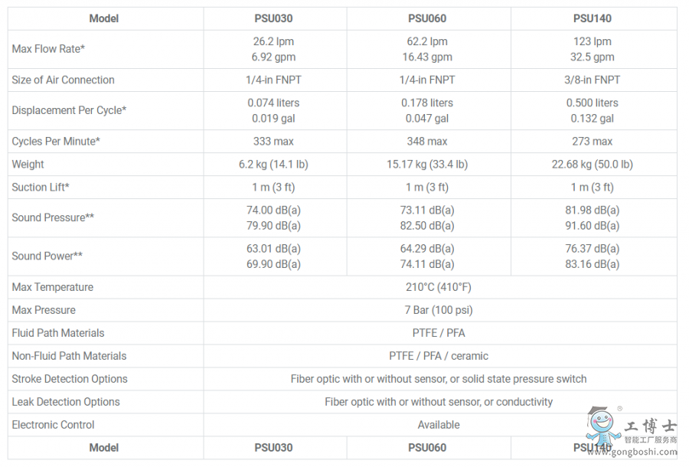The height and width of the screenshot is (467, 689).
Task: Select the PSU140 column header at top
Action: pyautogui.click(x=593, y=18)
